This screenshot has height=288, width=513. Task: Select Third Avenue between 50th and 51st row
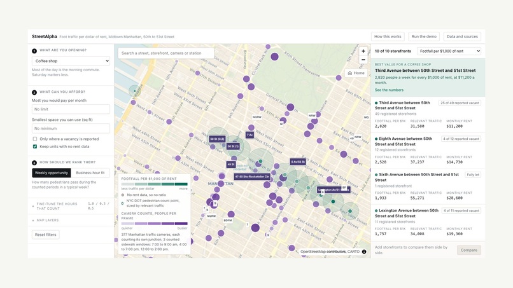click(x=428, y=114)
